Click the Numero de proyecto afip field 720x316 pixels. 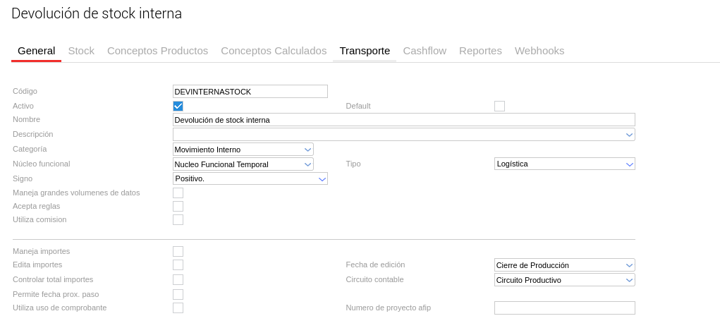tap(564, 308)
